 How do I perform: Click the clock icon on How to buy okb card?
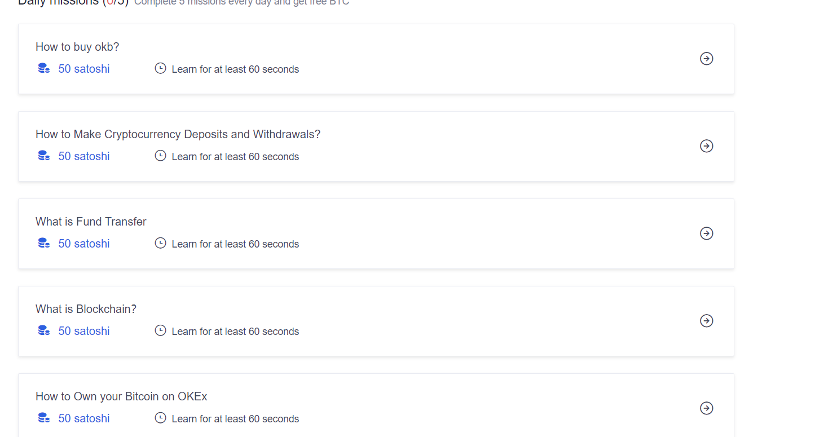tap(160, 68)
